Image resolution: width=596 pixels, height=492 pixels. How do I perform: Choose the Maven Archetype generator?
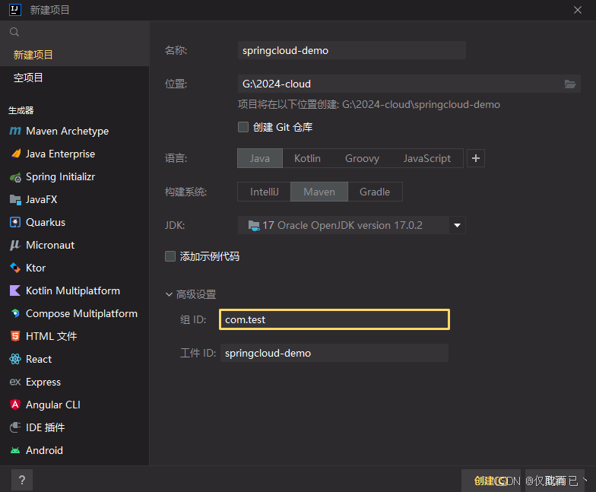[74, 131]
